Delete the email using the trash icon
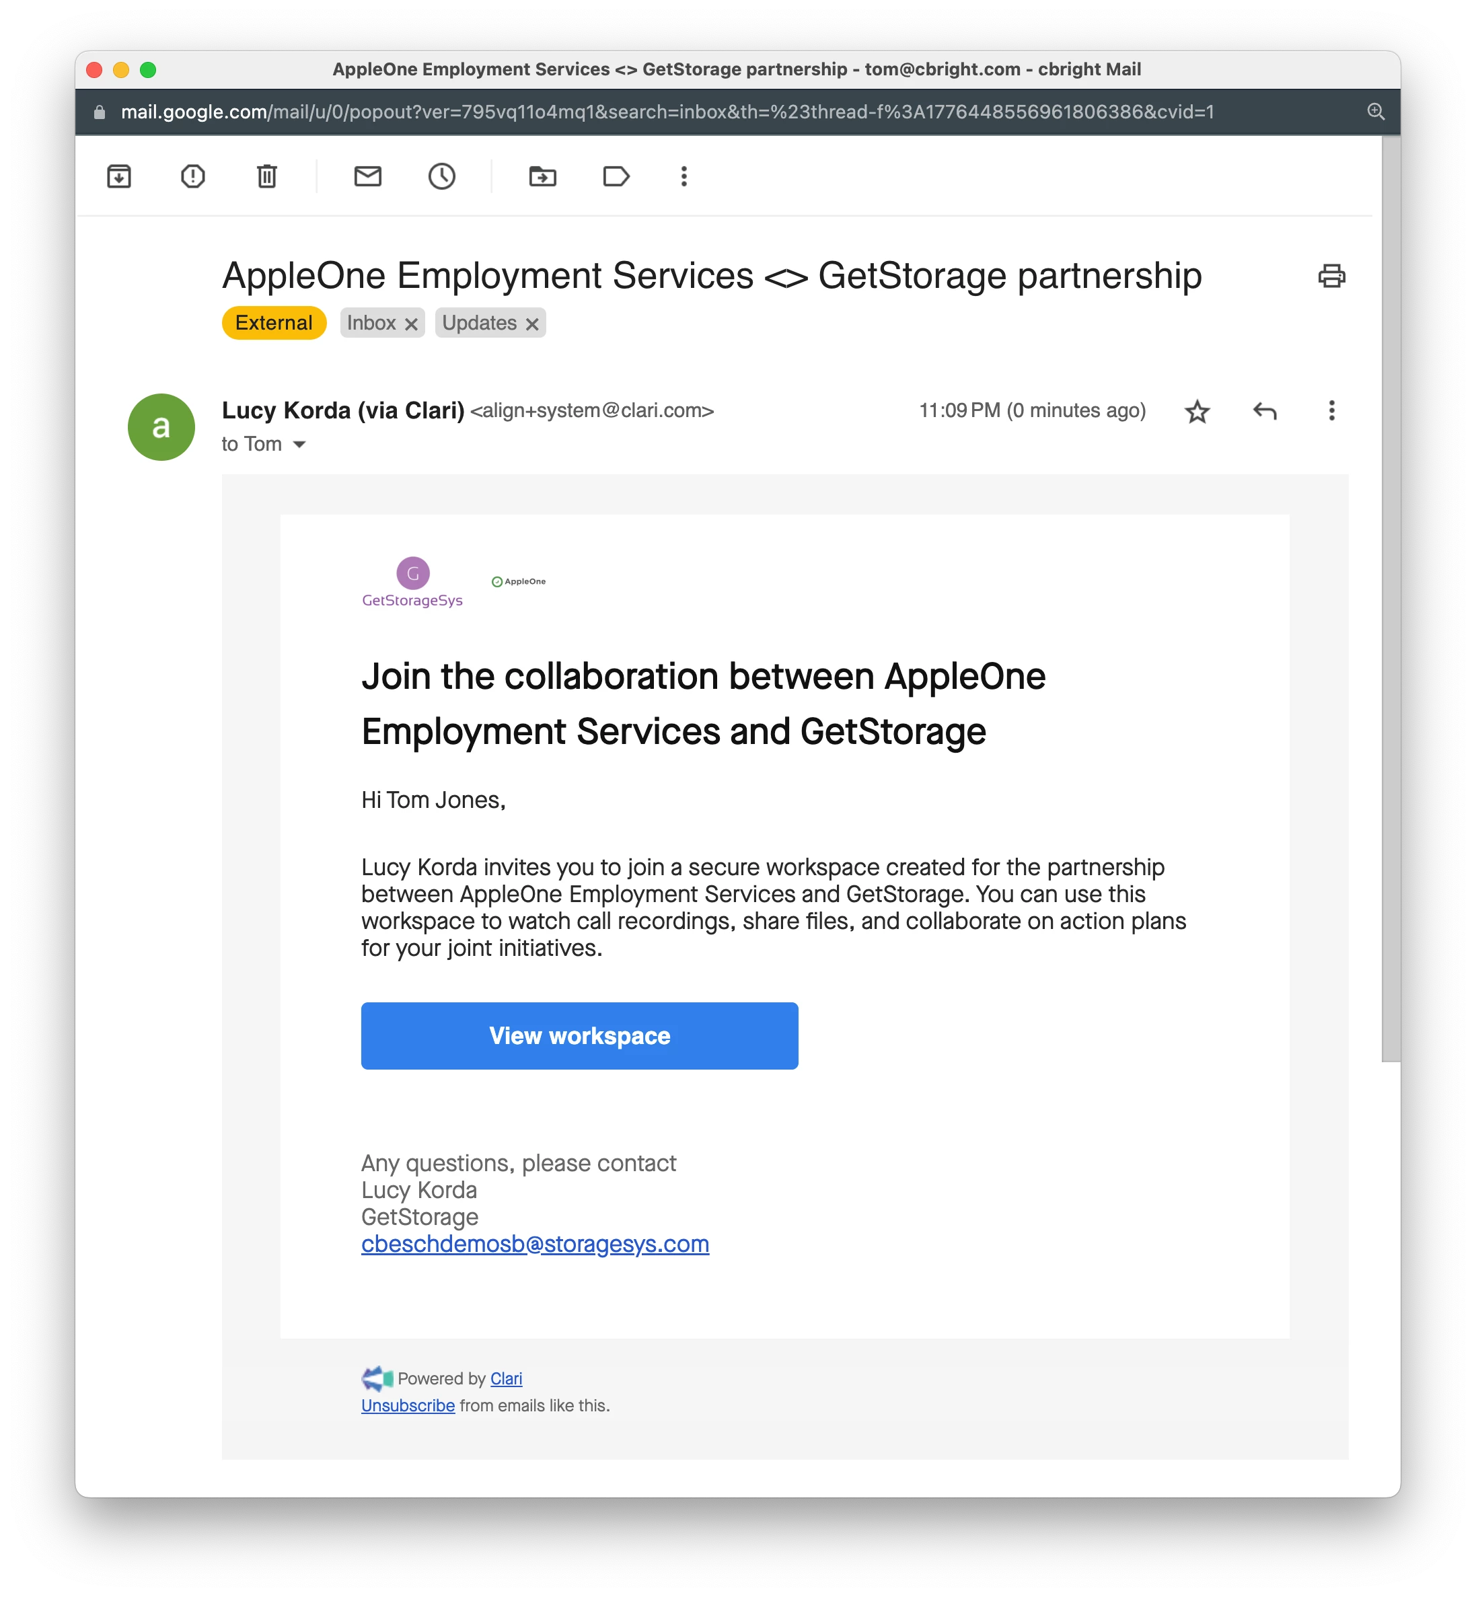This screenshot has height=1597, width=1476. [x=267, y=176]
